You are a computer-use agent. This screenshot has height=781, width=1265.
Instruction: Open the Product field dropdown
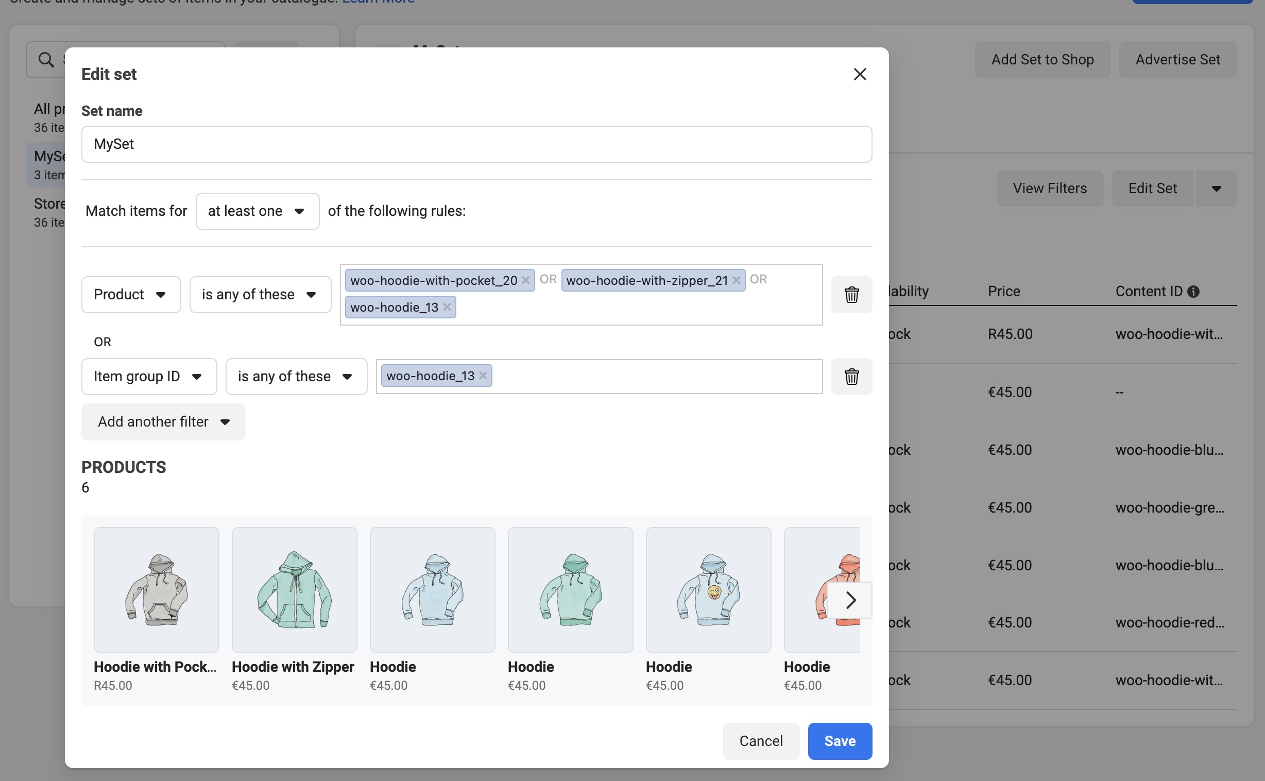click(x=131, y=295)
